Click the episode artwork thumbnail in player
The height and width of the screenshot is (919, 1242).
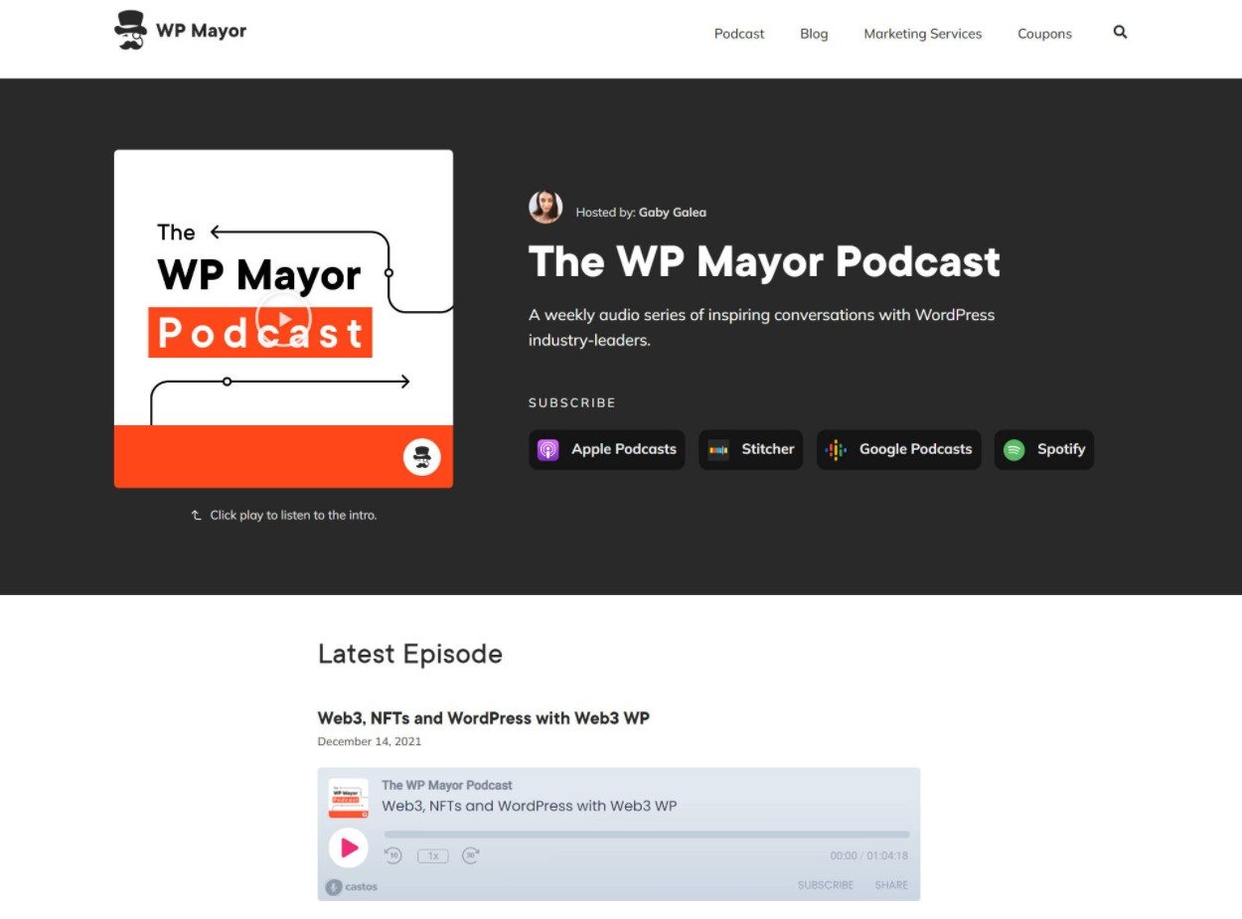tap(349, 798)
